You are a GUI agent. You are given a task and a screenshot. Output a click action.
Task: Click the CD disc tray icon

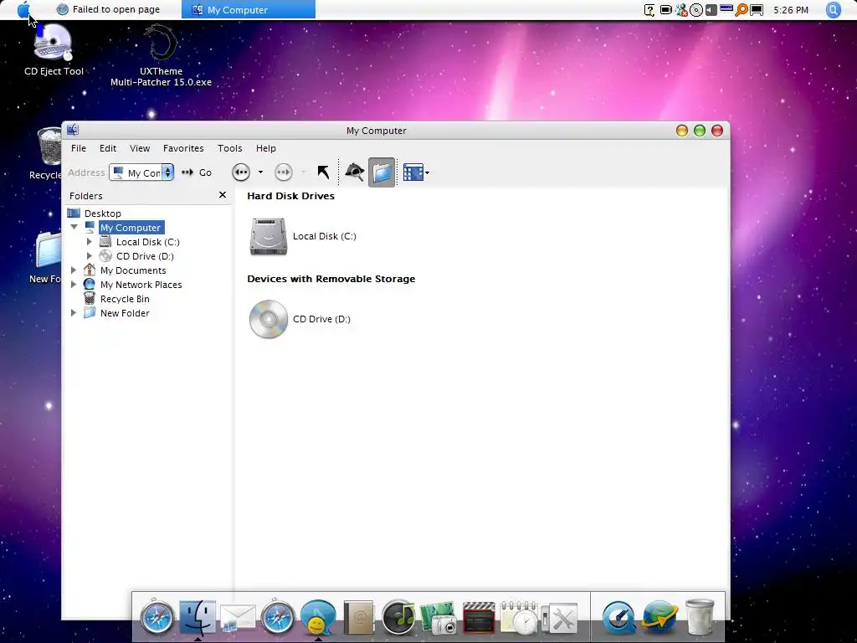pyautogui.click(x=695, y=10)
